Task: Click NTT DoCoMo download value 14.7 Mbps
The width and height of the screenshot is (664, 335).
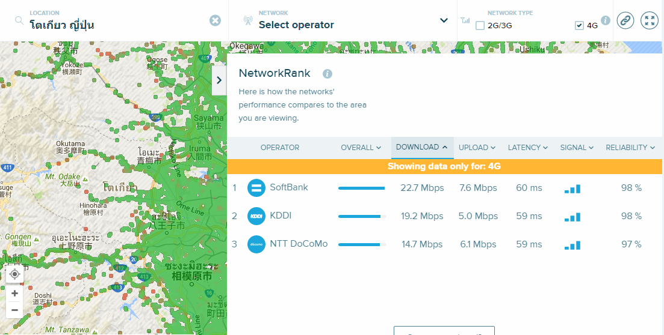Action: point(422,244)
